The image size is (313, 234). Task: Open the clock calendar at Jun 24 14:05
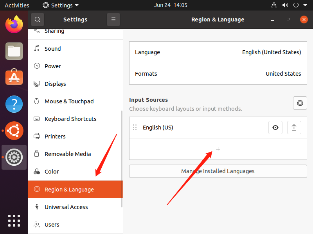pyautogui.click(x=171, y=5)
